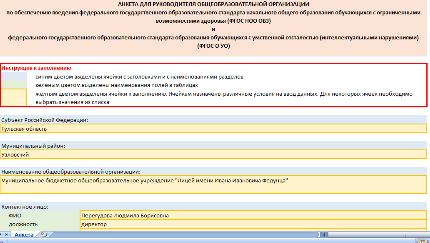This screenshot has height=243, width=430.
Task: Click the синим цветом выделены instruction line
Action: coord(139,77)
